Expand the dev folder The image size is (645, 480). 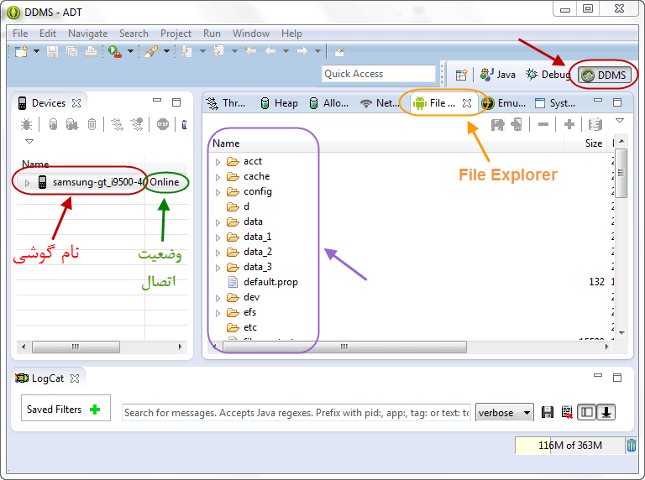click(x=218, y=298)
